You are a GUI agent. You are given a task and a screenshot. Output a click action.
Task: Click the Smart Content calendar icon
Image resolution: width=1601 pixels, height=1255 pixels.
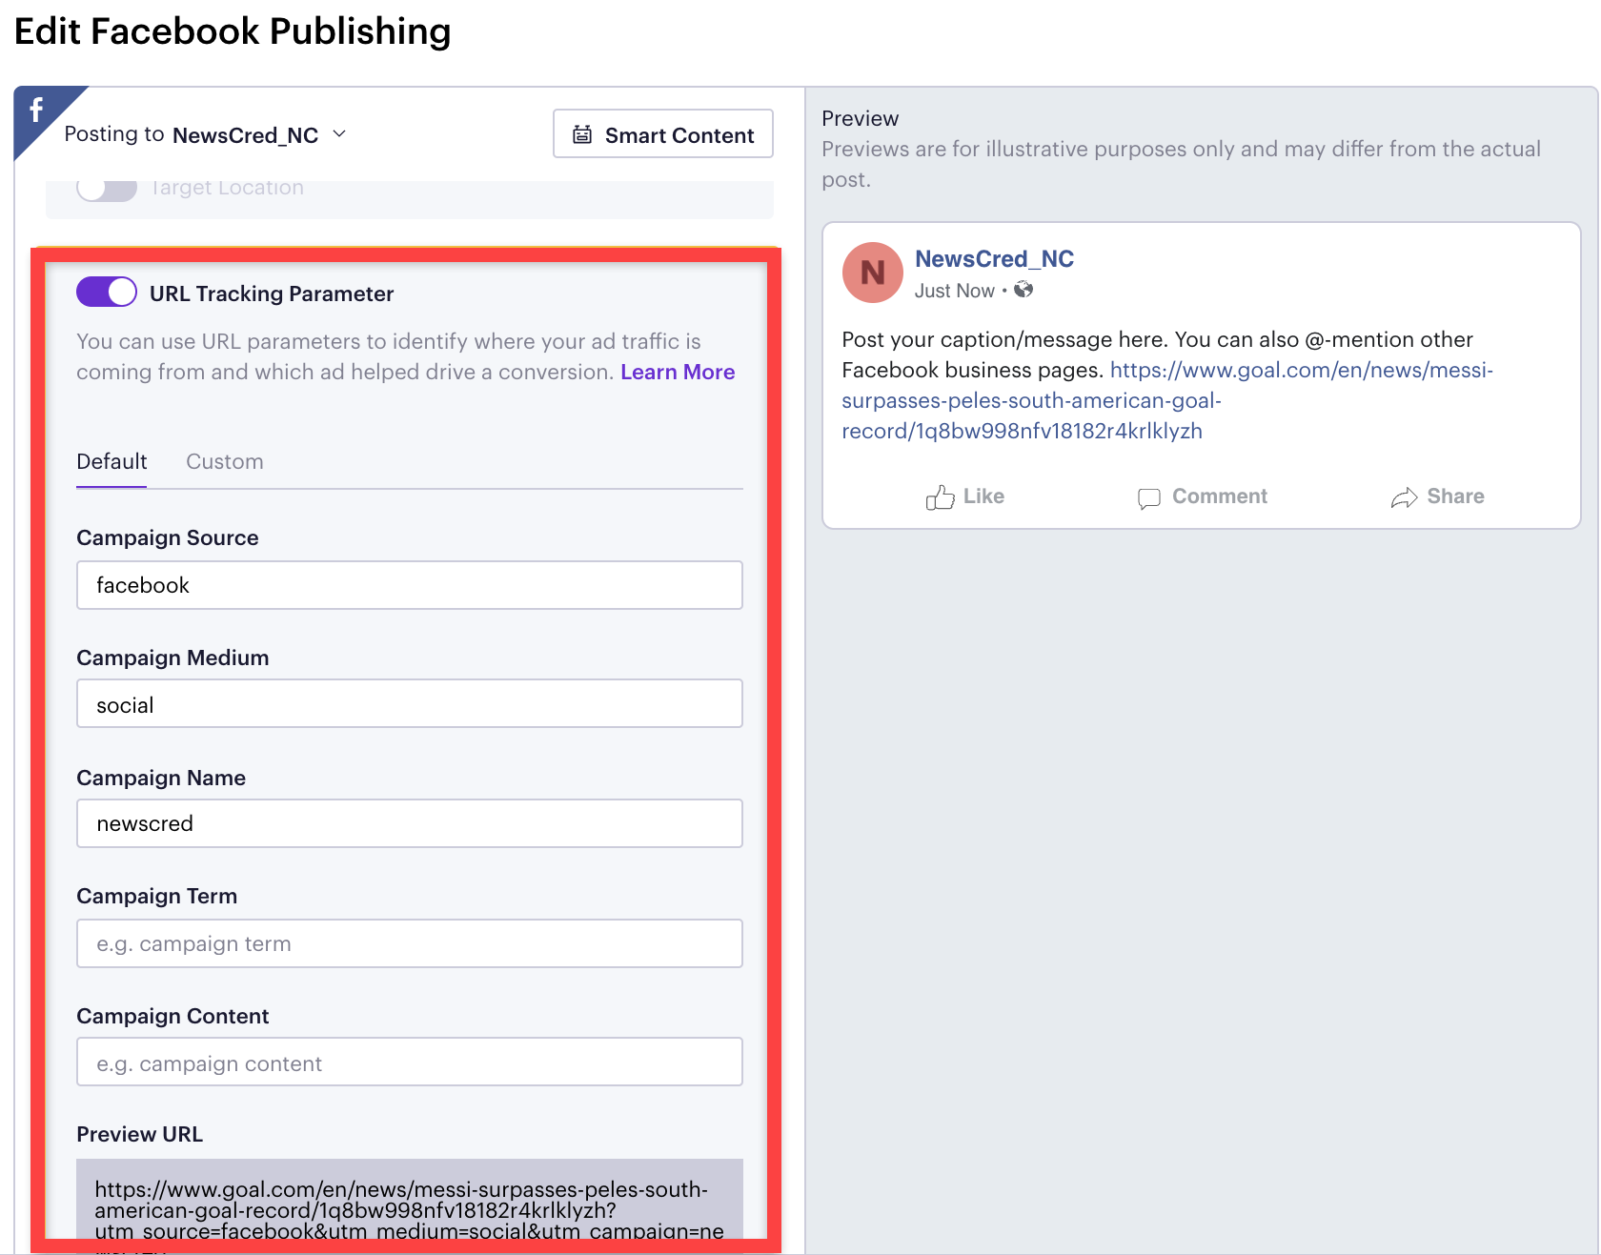tap(582, 134)
